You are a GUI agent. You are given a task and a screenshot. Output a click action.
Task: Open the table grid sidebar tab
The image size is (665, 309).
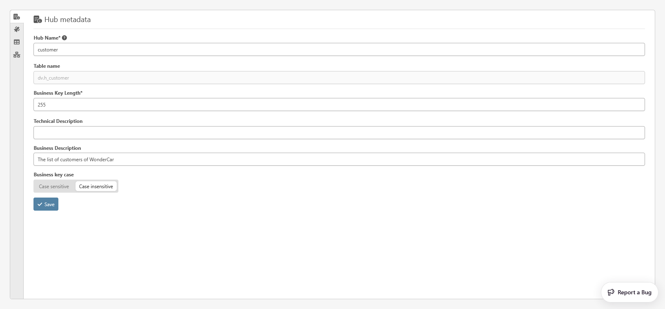(17, 42)
